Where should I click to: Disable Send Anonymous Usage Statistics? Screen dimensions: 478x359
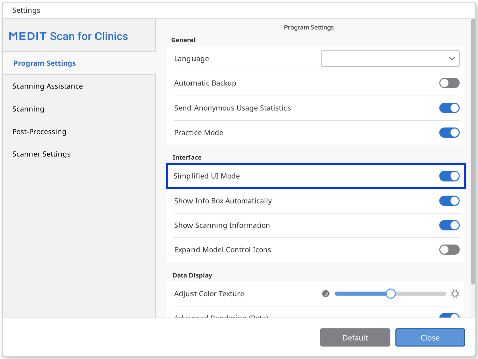449,108
